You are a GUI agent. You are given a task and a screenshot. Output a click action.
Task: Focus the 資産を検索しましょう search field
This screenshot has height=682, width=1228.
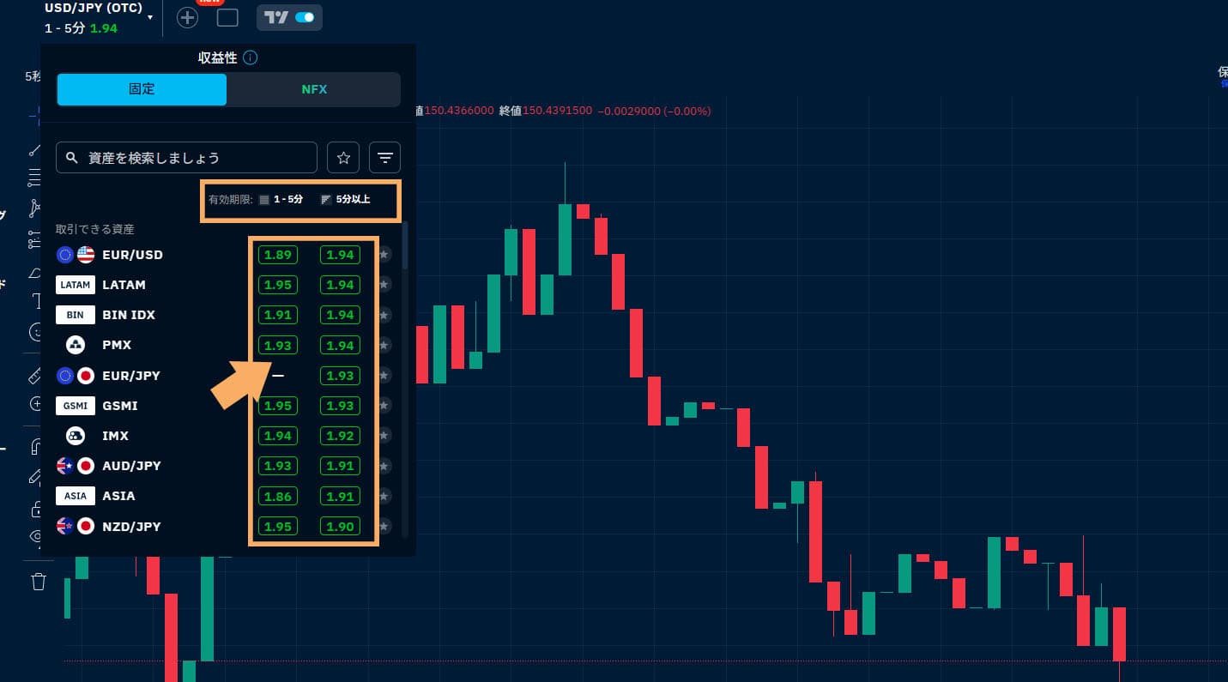click(187, 158)
